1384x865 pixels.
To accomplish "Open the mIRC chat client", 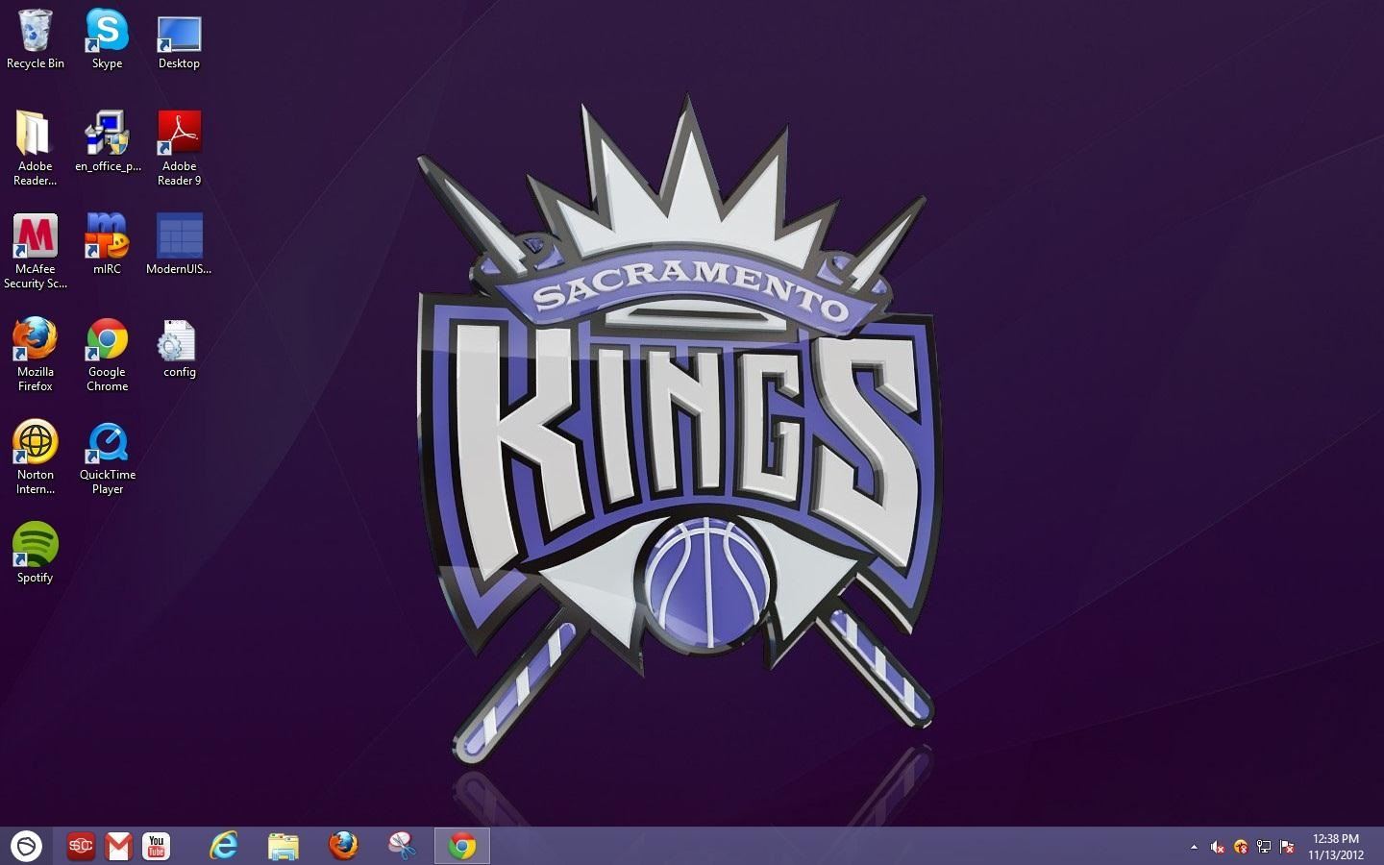I will [106, 236].
